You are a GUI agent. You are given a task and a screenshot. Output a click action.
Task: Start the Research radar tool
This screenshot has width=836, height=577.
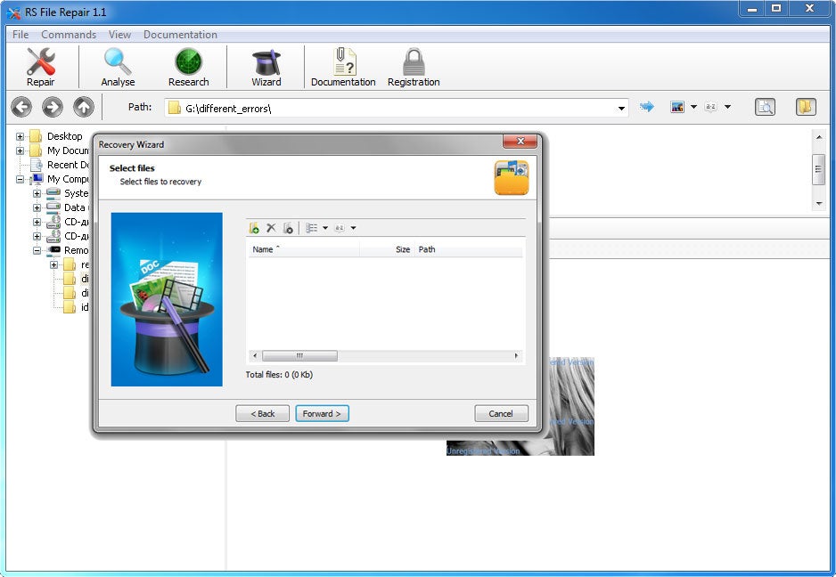point(188,67)
